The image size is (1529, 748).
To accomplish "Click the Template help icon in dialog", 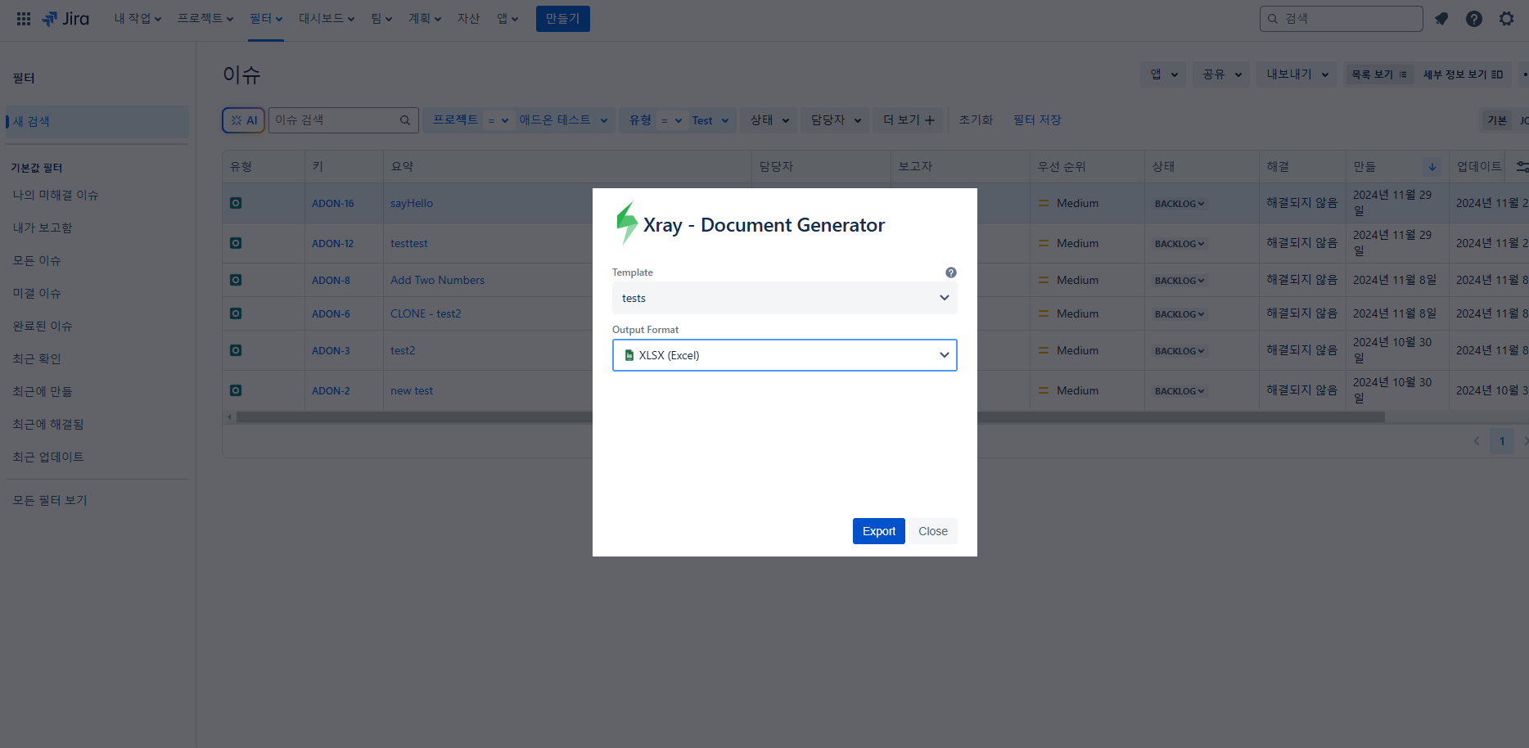I will click(x=951, y=273).
